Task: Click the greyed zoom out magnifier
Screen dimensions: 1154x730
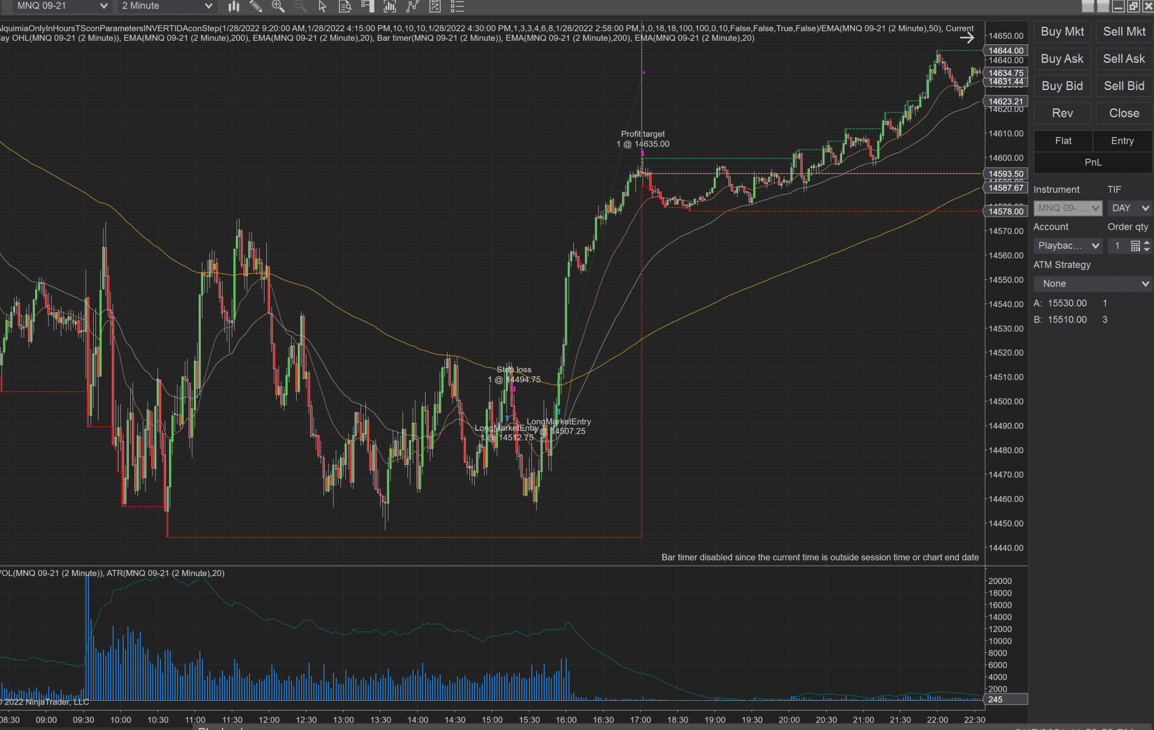Action: 300,6
